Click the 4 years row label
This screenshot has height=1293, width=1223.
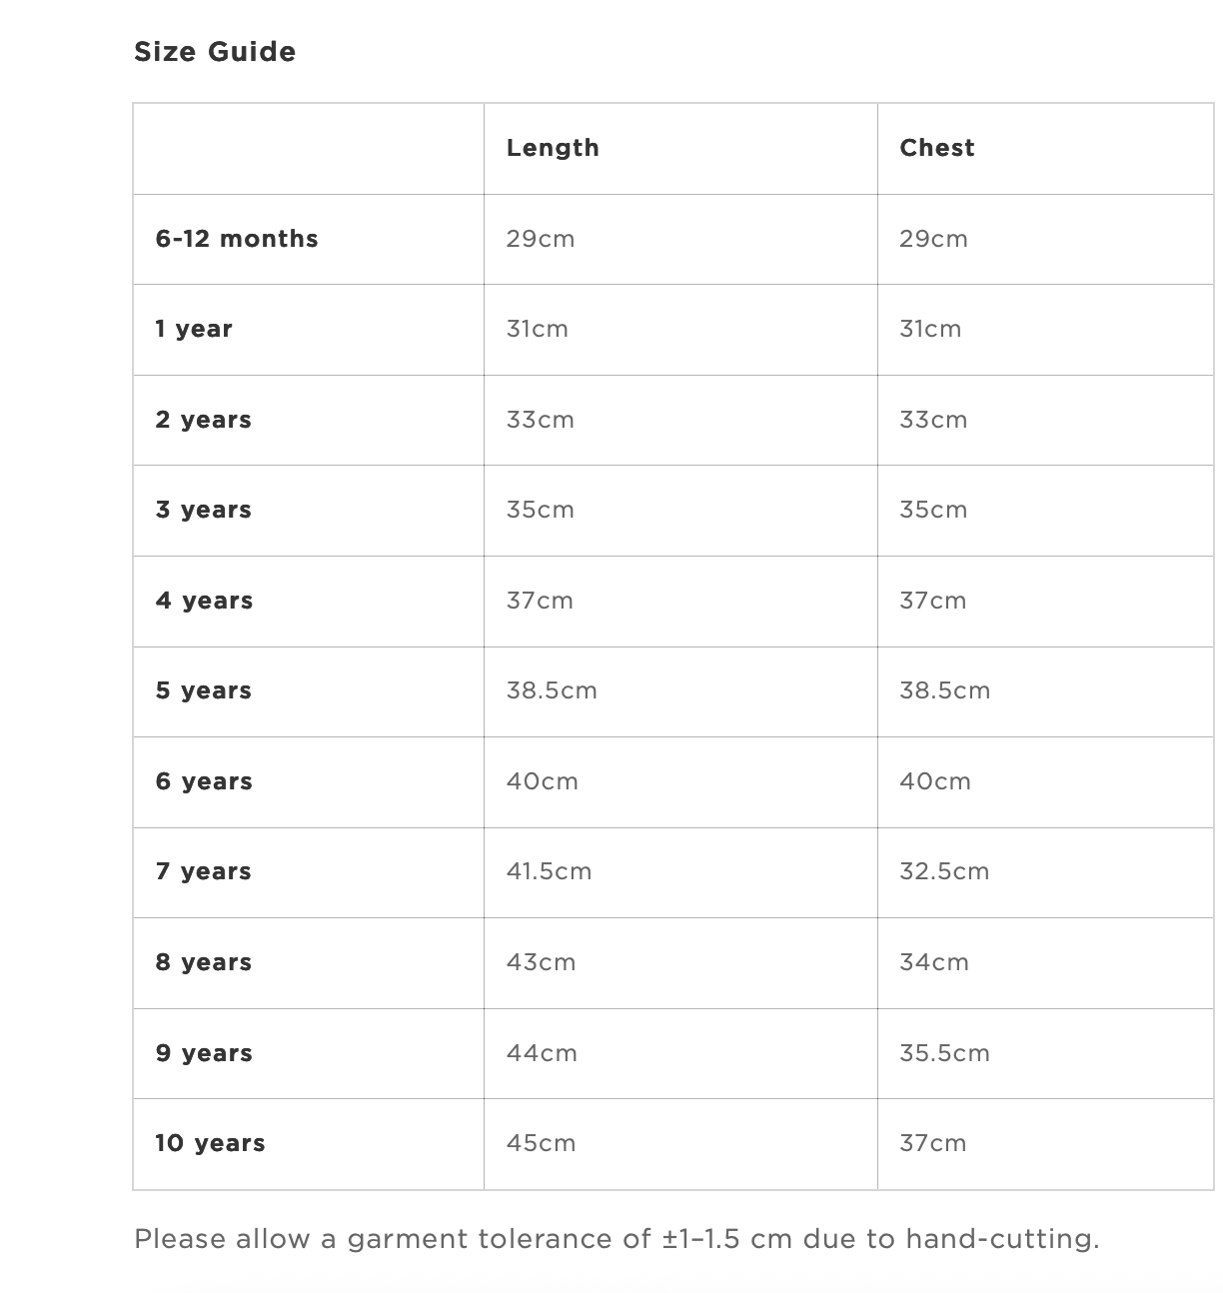click(204, 601)
